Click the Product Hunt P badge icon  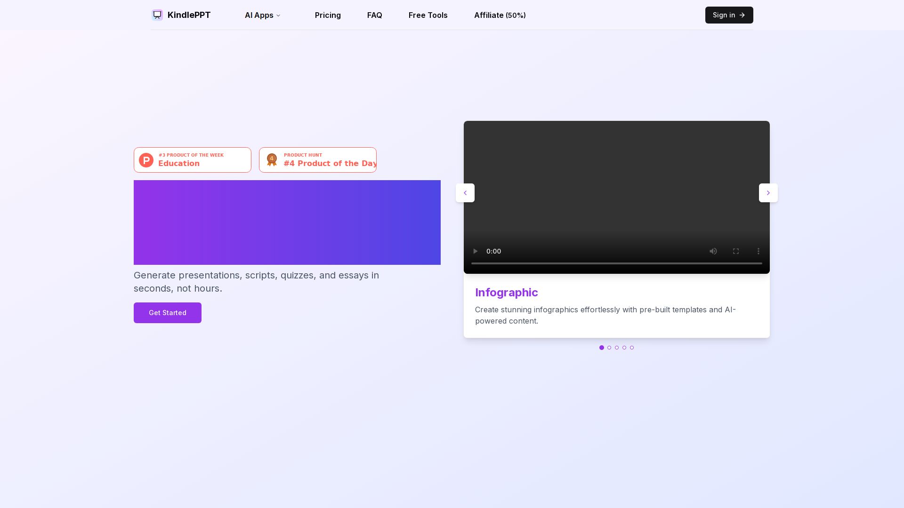(146, 160)
